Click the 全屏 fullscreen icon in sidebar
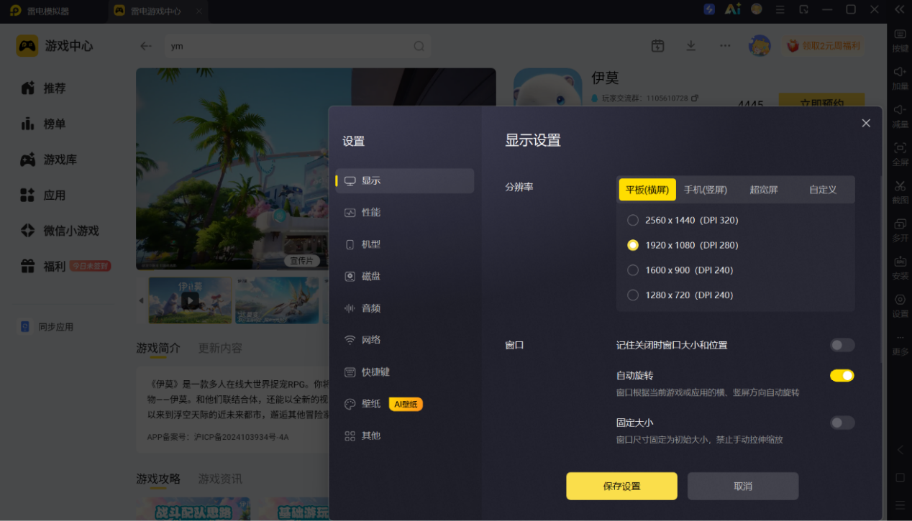Screen dimensions: 912x521 [900, 148]
